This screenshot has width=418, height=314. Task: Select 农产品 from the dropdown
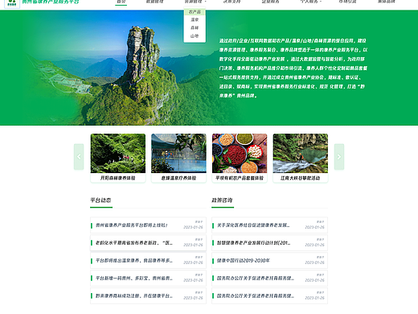coord(195,12)
